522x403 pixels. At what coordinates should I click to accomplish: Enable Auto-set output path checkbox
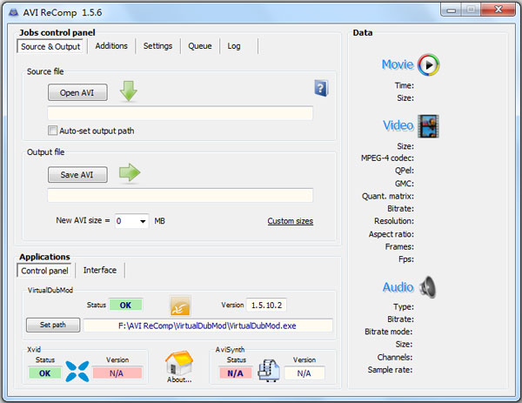pos(53,131)
